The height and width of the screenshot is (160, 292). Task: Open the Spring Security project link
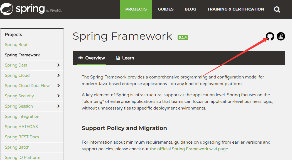[19, 96]
